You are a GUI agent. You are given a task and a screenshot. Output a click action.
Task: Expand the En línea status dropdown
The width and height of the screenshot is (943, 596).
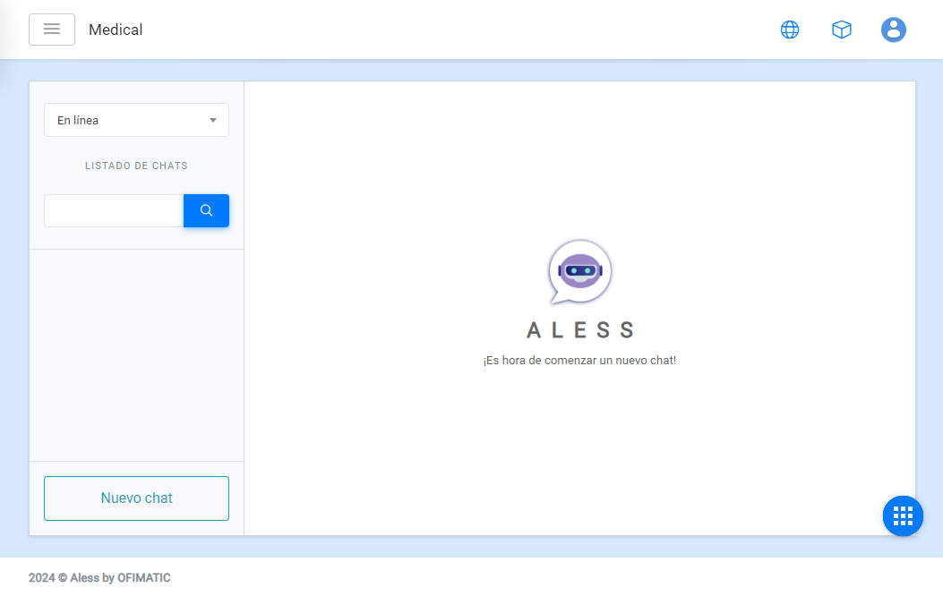125,120
